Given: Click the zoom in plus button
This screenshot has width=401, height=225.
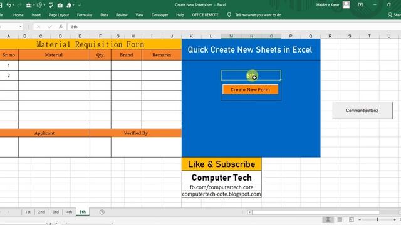Looking at the screenshot, I should [395, 219].
